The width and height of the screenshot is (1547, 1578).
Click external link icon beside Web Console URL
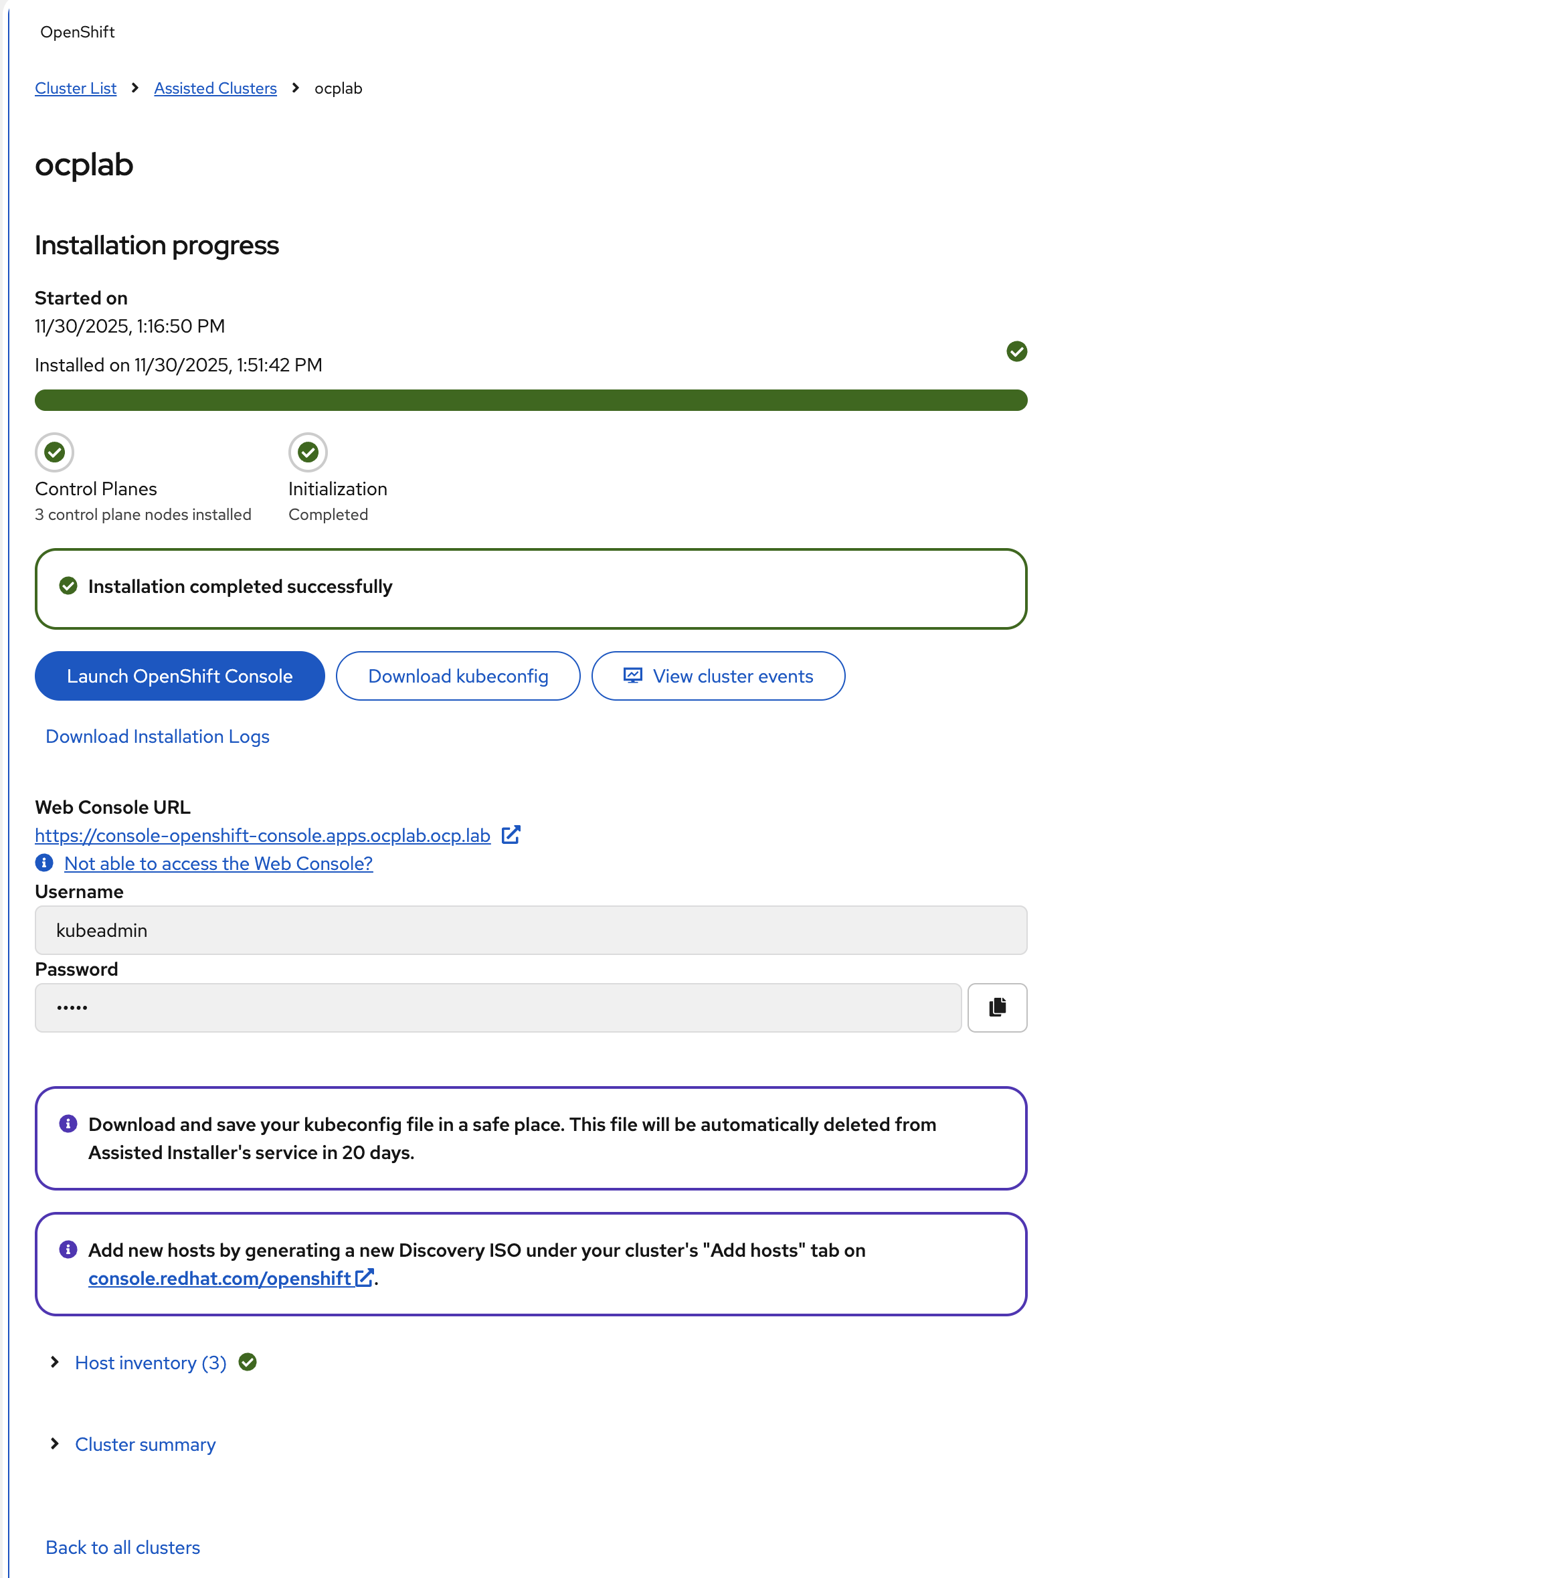pyautogui.click(x=511, y=835)
